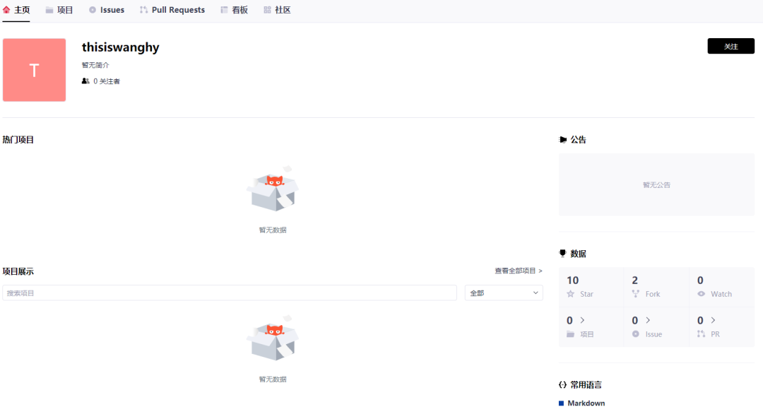Click the circle icon beside Issues tab

[93, 10]
